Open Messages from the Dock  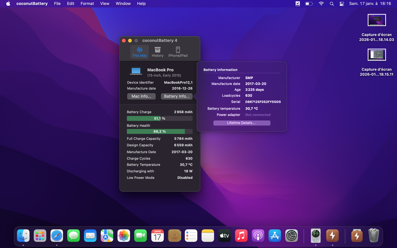[x=74, y=236]
